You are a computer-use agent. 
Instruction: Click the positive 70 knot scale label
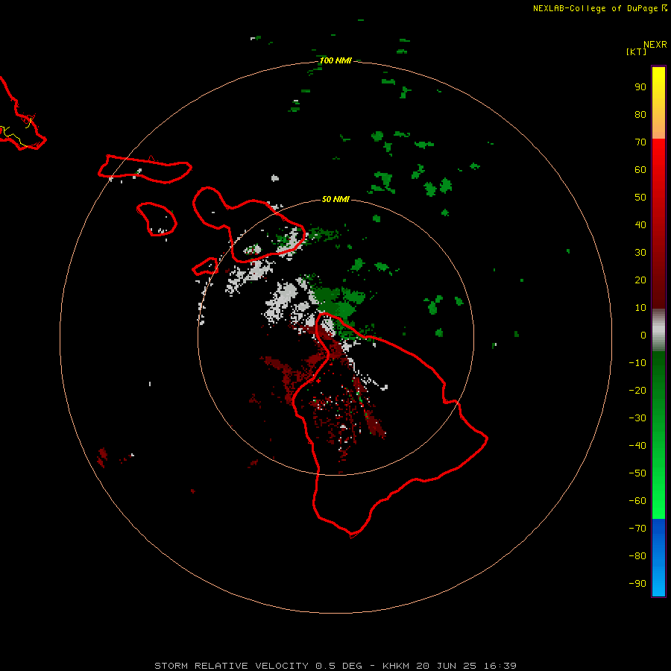pyautogui.click(x=640, y=142)
